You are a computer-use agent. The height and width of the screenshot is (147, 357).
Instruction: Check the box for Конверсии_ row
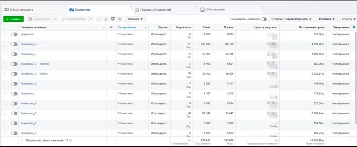click(6, 93)
